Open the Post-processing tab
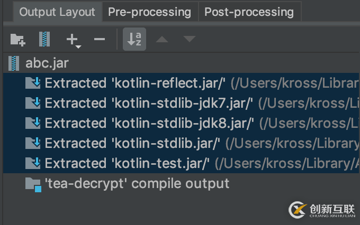360x225 pixels. (x=249, y=12)
